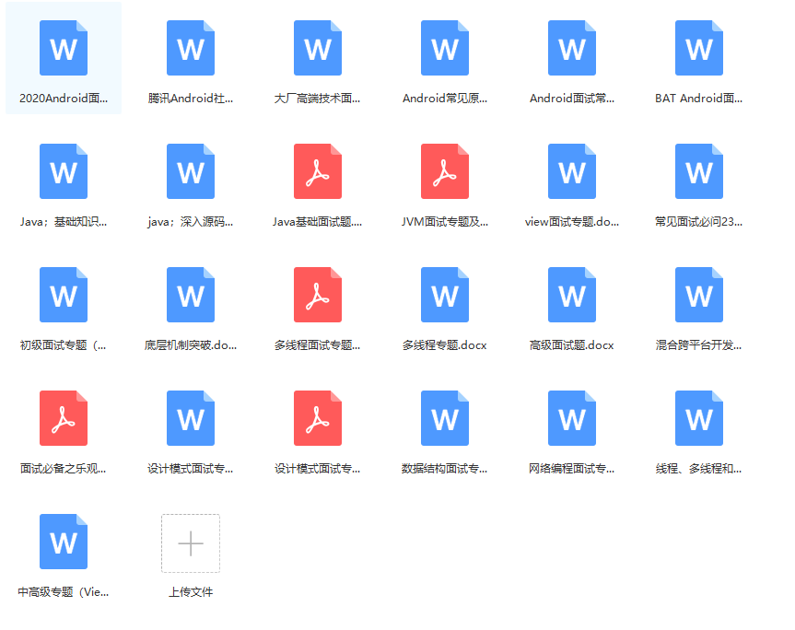Open the 初级面试专题 Word icon

(64, 295)
